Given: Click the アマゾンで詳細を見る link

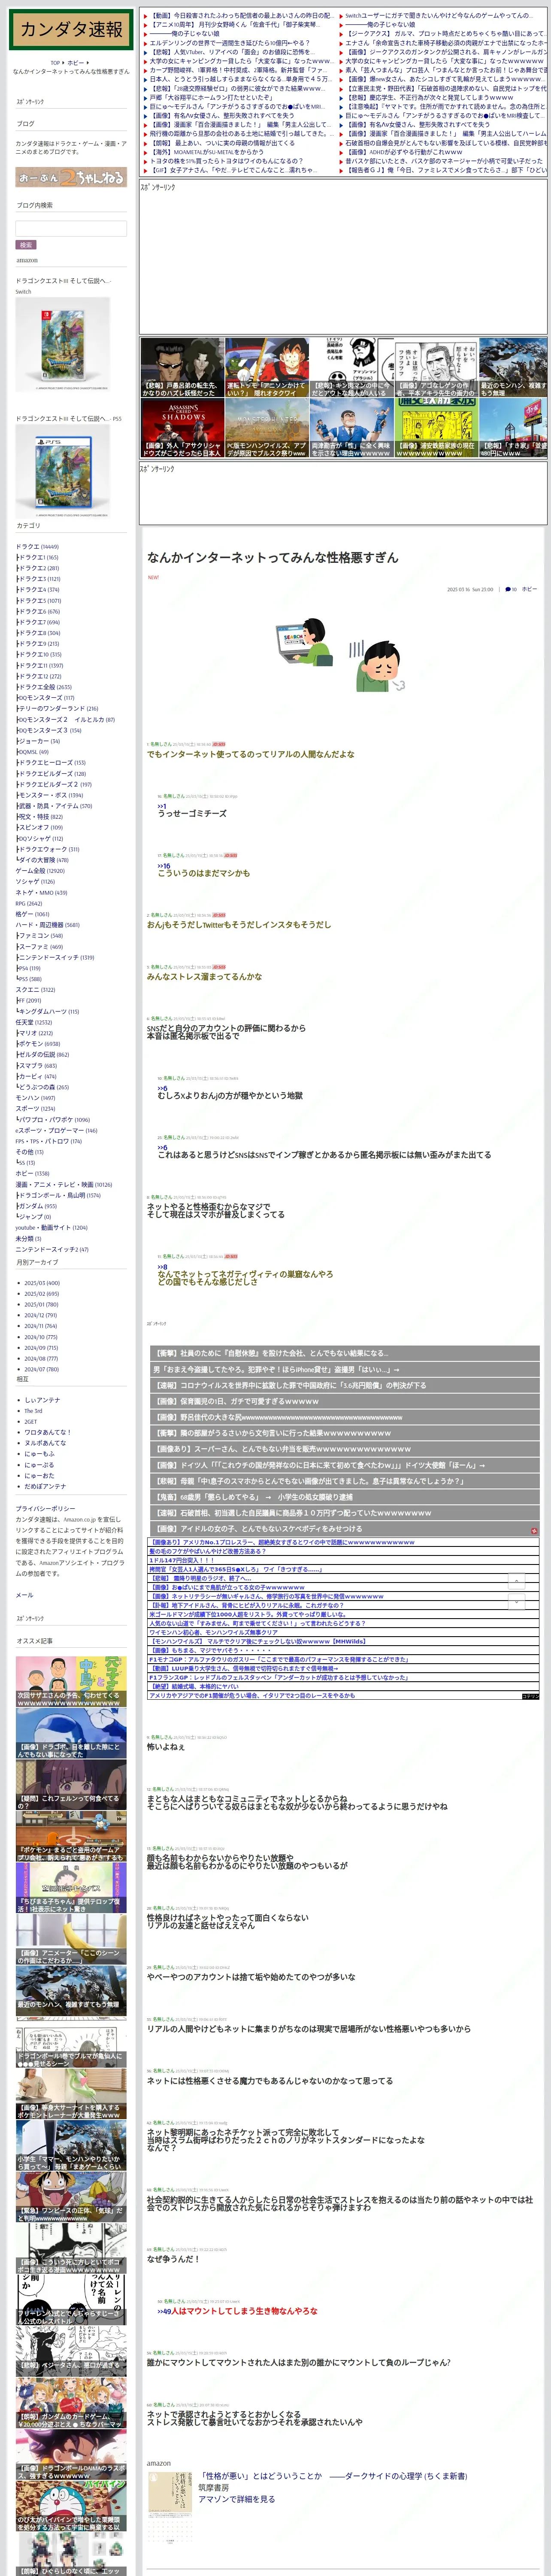Looking at the screenshot, I should (236, 2499).
